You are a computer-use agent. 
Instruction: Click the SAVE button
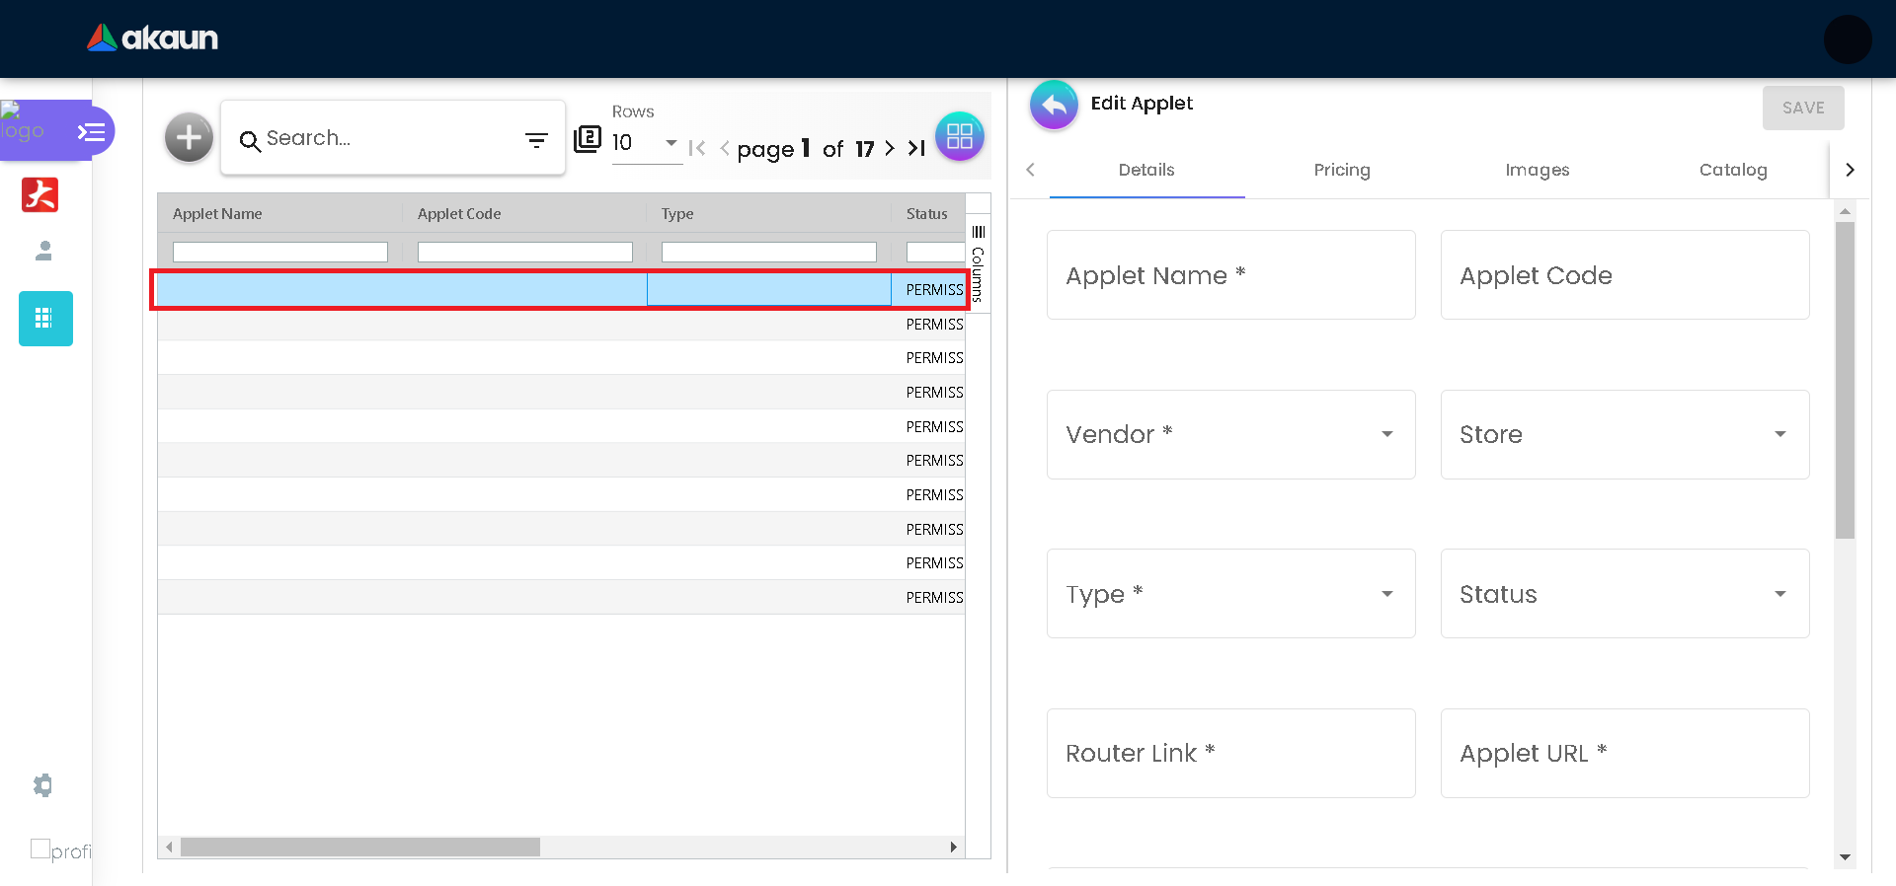1802,108
